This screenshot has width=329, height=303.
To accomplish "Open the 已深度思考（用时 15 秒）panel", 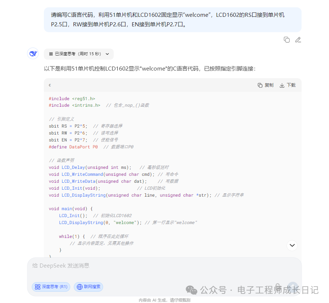I will click(x=79, y=54).
